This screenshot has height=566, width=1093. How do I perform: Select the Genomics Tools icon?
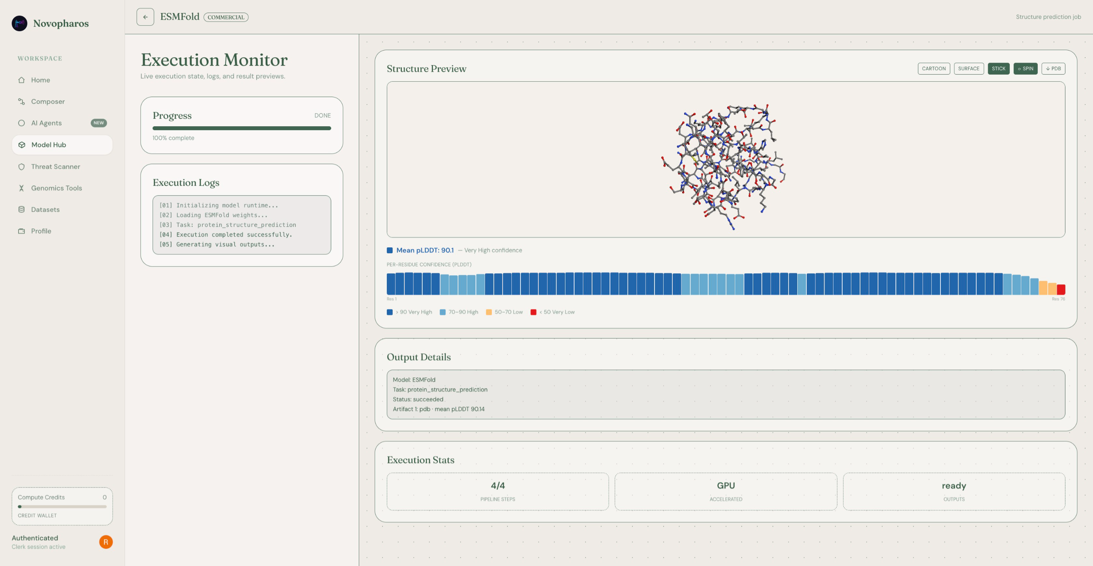[x=22, y=188]
